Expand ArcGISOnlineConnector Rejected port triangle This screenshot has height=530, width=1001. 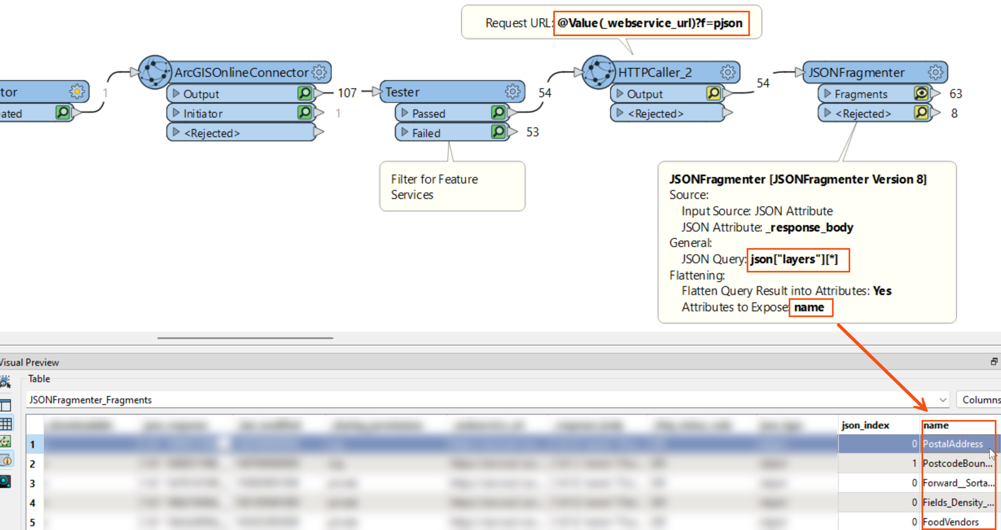pos(176,132)
